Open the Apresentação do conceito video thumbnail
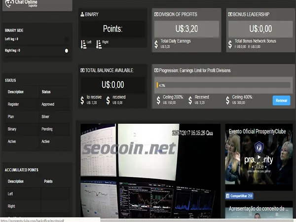Screen dimensions: 296x222 259,210
